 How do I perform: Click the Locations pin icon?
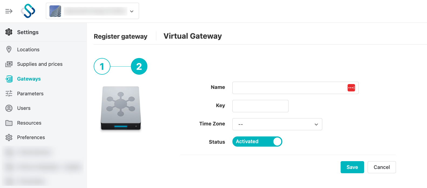pos(9,49)
